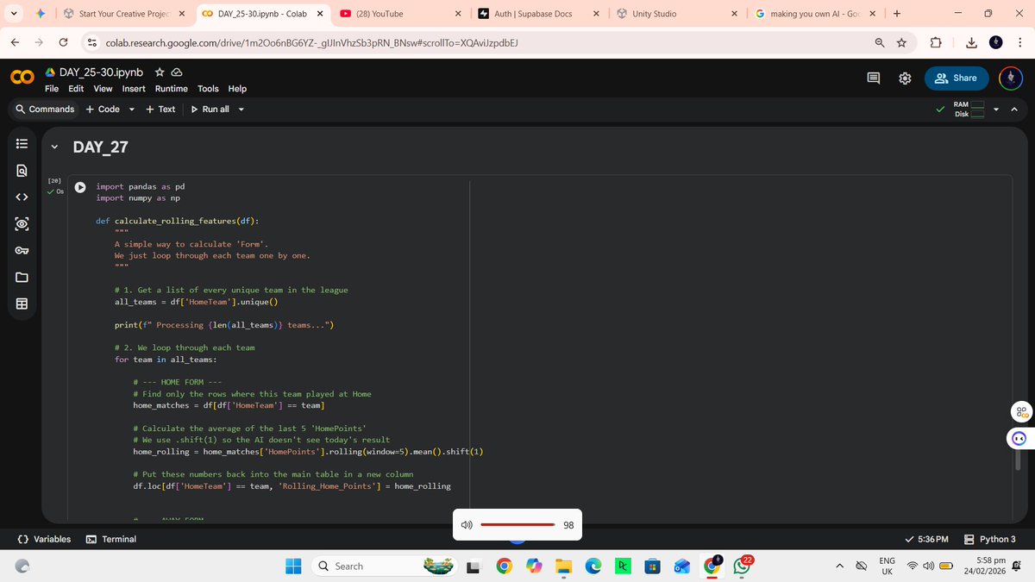The height and width of the screenshot is (582, 1035).
Task: Switch to the Unity Studio tab
Action: pos(677,14)
